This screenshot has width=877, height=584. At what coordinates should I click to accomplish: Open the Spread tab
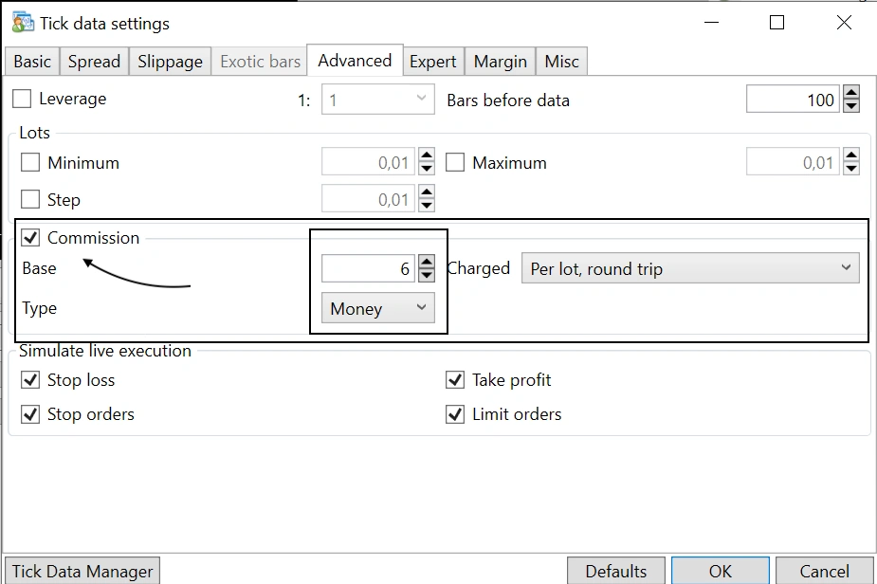point(94,61)
